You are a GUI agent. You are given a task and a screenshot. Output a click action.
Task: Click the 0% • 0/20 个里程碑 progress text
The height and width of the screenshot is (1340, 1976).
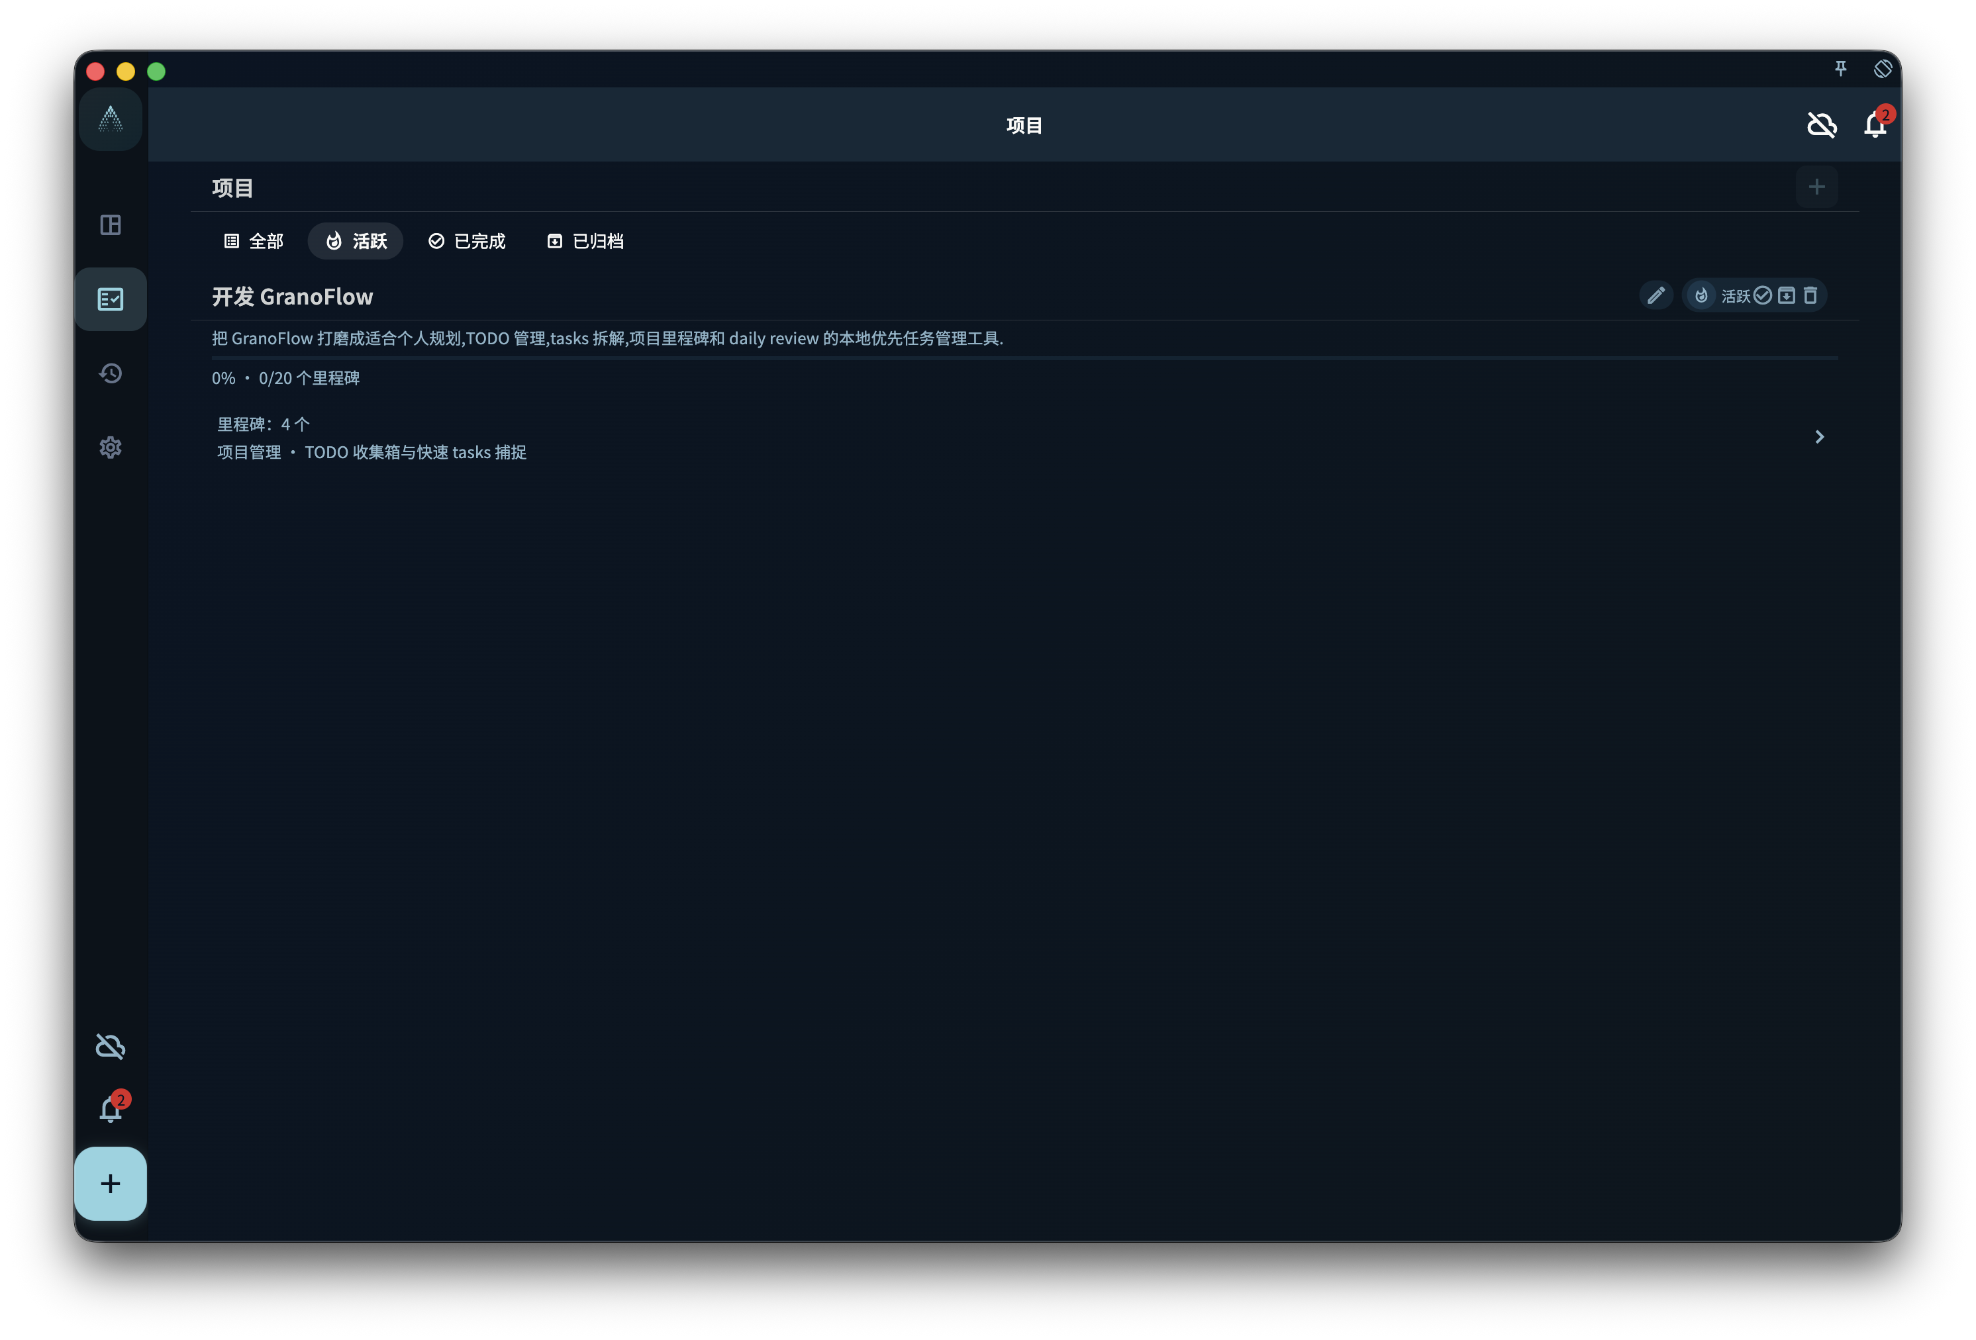tap(285, 378)
